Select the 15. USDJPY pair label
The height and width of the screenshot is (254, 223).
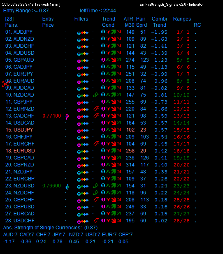click(19, 130)
